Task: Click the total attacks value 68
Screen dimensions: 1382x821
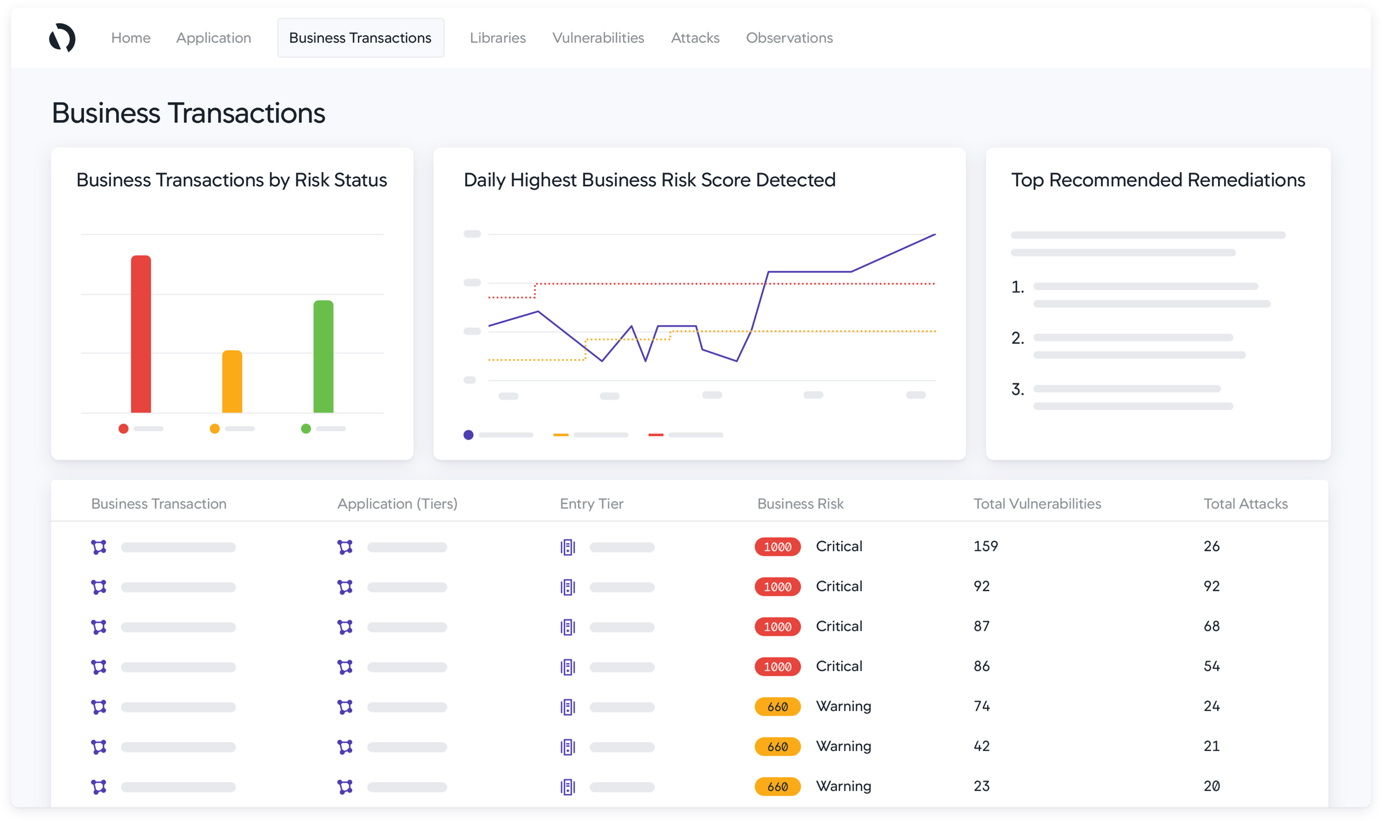Action: 1211,626
